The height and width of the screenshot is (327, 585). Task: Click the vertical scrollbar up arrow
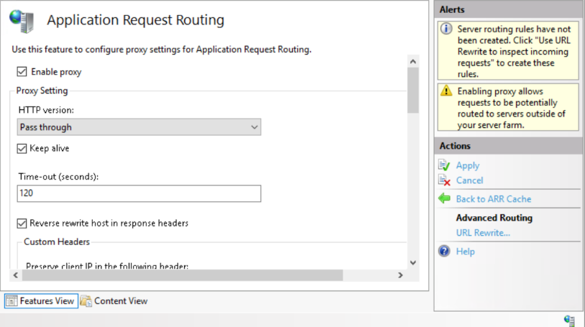pos(412,62)
